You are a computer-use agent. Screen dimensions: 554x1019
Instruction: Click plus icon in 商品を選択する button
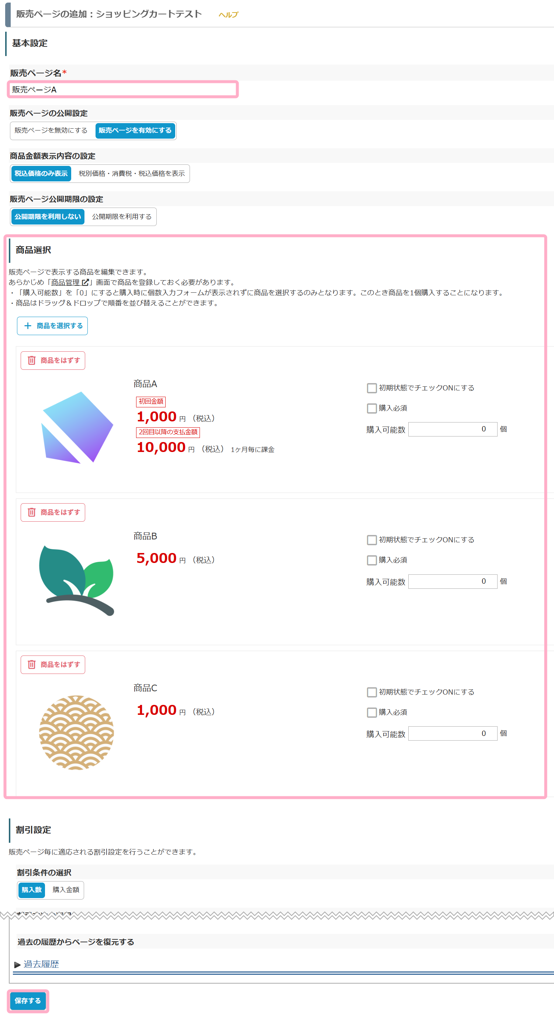tap(28, 326)
